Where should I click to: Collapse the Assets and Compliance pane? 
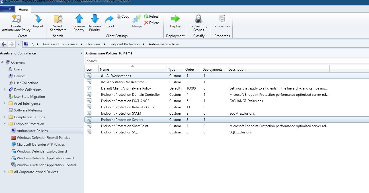point(82,53)
